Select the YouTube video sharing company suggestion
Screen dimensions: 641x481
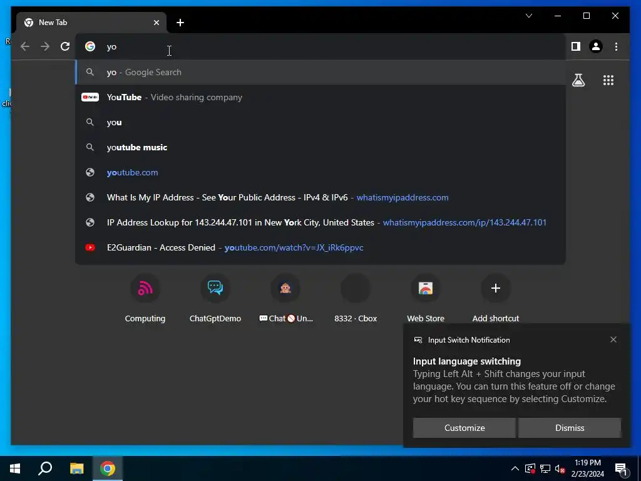coord(320,97)
